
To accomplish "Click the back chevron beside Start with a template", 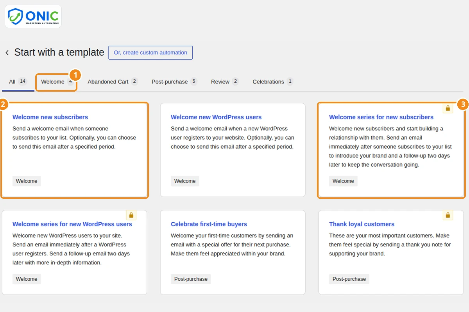I will (7, 53).
